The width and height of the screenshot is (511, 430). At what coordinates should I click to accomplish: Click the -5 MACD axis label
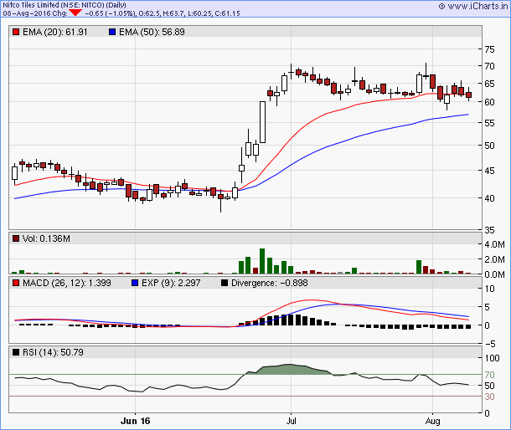[x=489, y=344]
